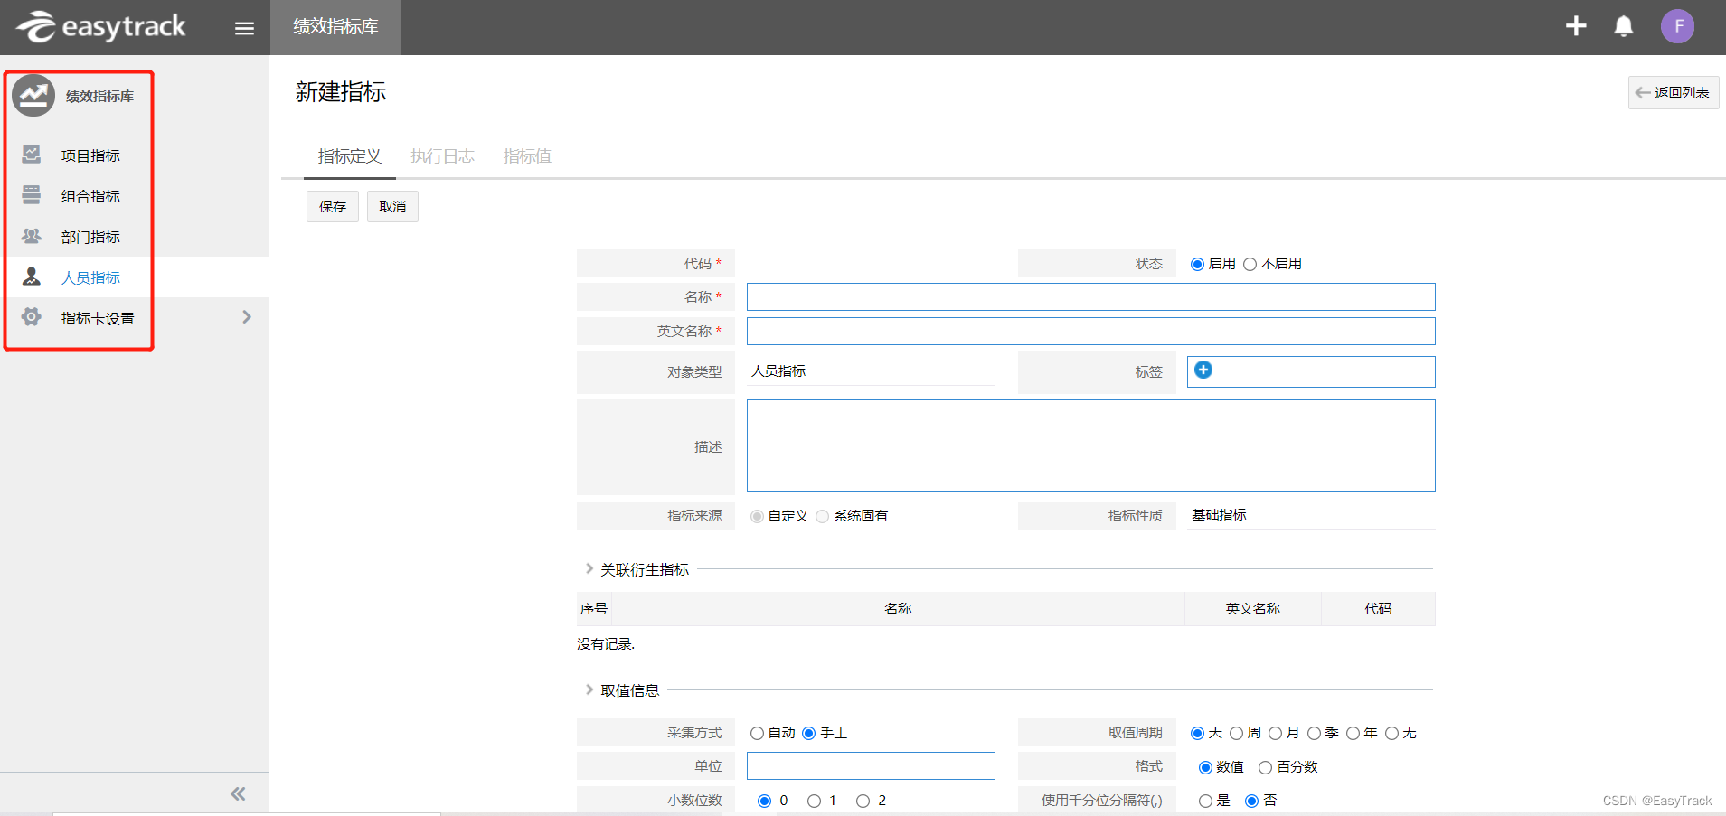This screenshot has height=816, width=1726.
Task: Select 自定义 indicator source radio
Action: 757,516
